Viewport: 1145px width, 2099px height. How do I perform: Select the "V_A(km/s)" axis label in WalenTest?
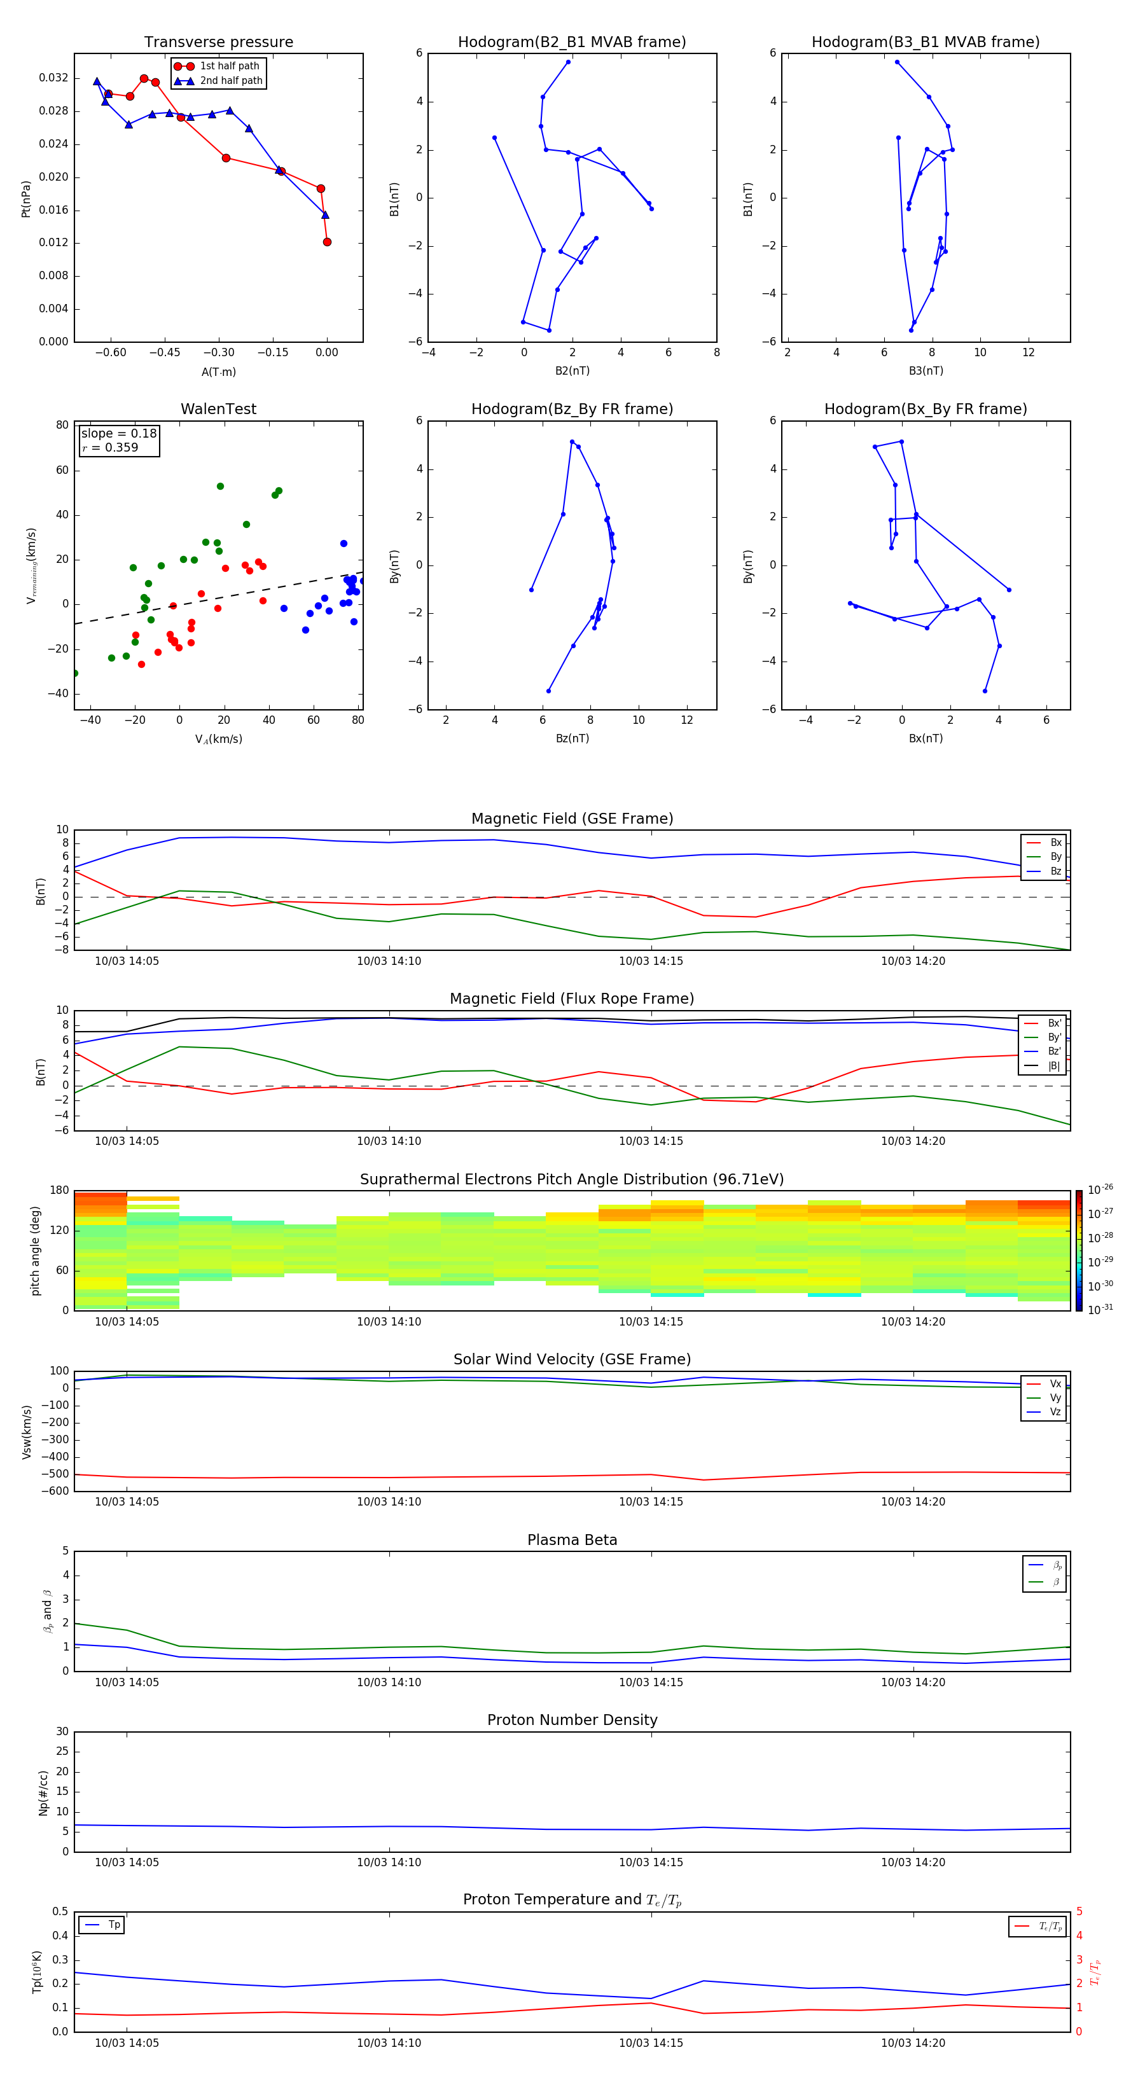218,739
